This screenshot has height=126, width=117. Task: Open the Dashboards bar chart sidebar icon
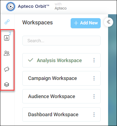(x=7, y=38)
